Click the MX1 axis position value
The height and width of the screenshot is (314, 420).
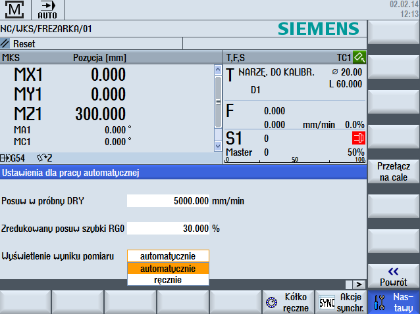108,74
